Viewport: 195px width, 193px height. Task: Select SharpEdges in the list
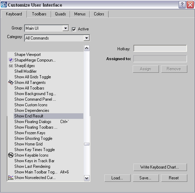(x=25, y=66)
